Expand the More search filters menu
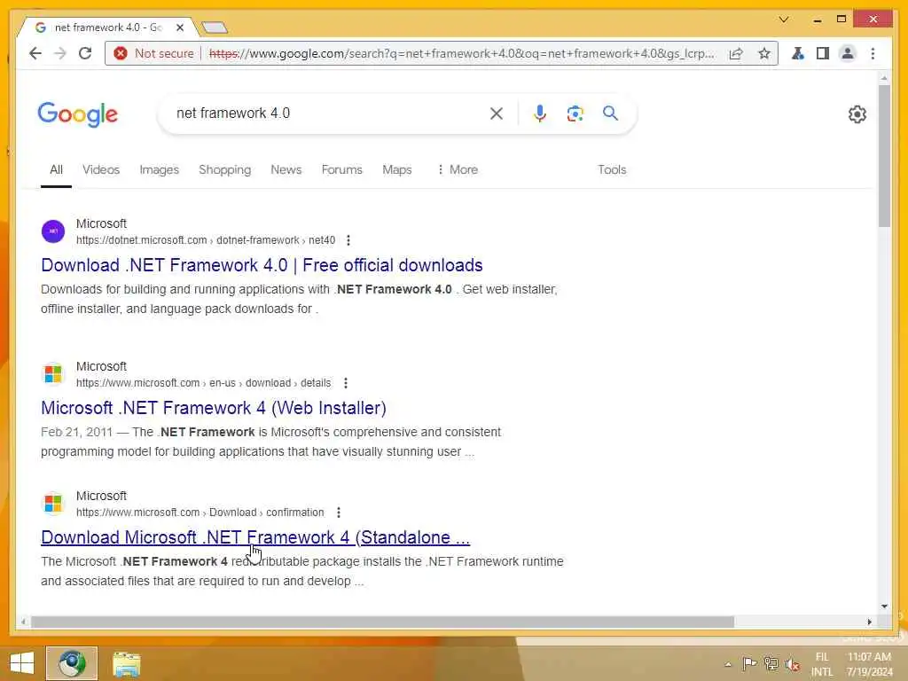Viewport: 908px width, 681px height. (x=458, y=169)
